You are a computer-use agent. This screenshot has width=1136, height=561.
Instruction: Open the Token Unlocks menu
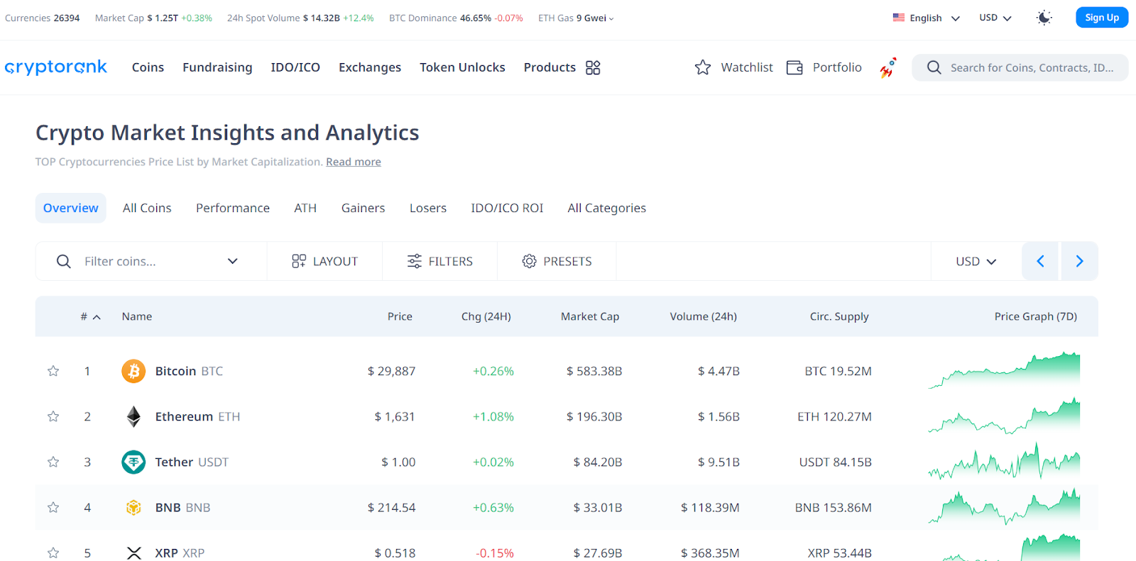point(462,67)
